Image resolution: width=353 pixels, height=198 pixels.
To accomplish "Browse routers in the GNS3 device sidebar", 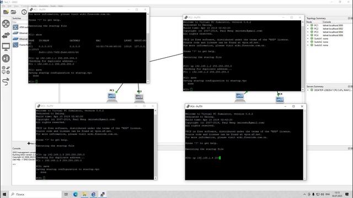I will (6, 24).
